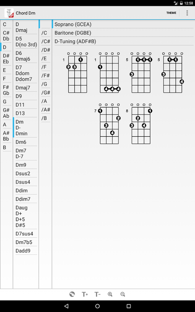
Task: Choose the D9 chord
Action: [x=26, y=96]
